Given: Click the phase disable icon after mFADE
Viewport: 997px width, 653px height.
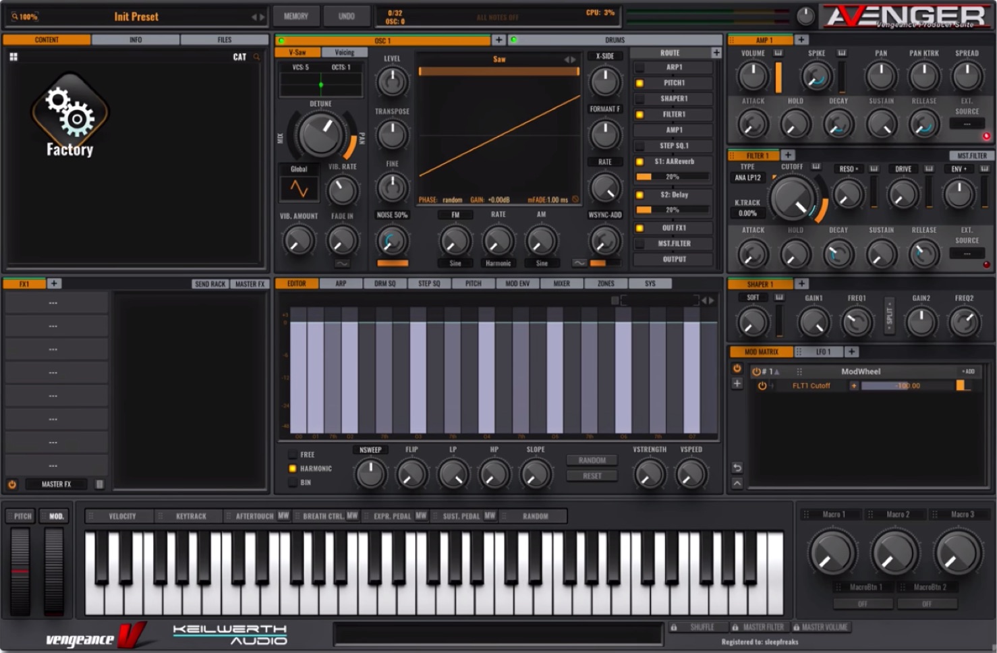Looking at the screenshot, I should pyautogui.click(x=575, y=200).
